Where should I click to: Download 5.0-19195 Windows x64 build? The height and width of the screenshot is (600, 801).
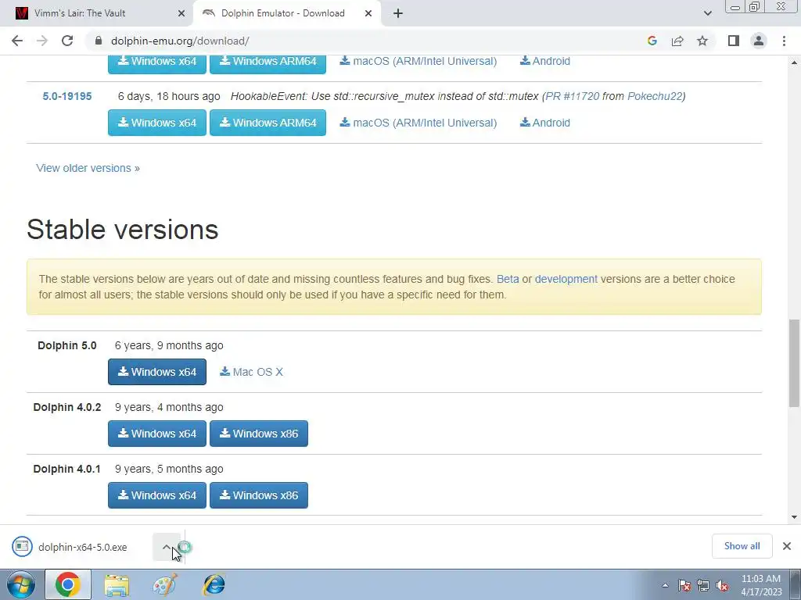pyautogui.click(x=156, y=123)
